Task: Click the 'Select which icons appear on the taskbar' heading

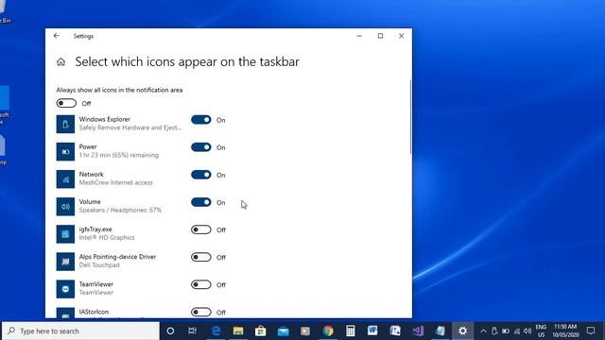Action: click(187, 61)
